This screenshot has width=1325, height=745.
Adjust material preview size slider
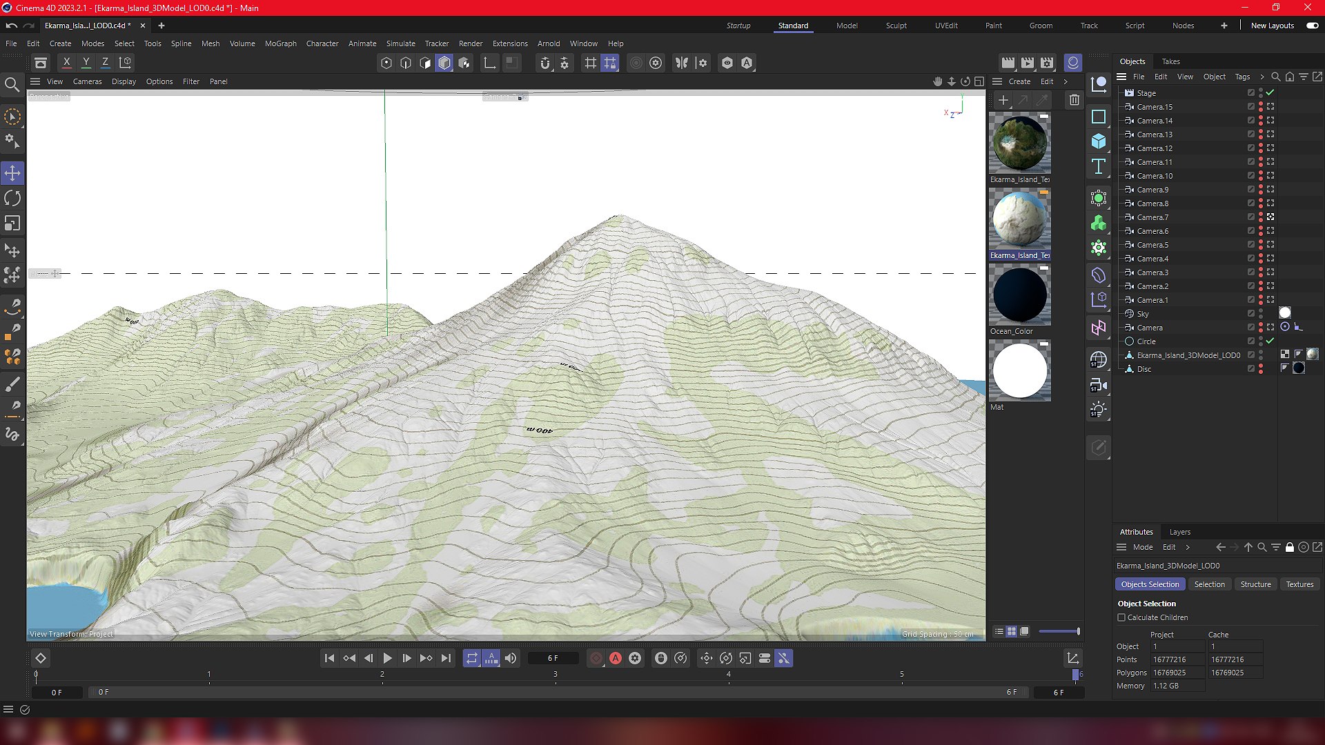tap(1059, 631)
